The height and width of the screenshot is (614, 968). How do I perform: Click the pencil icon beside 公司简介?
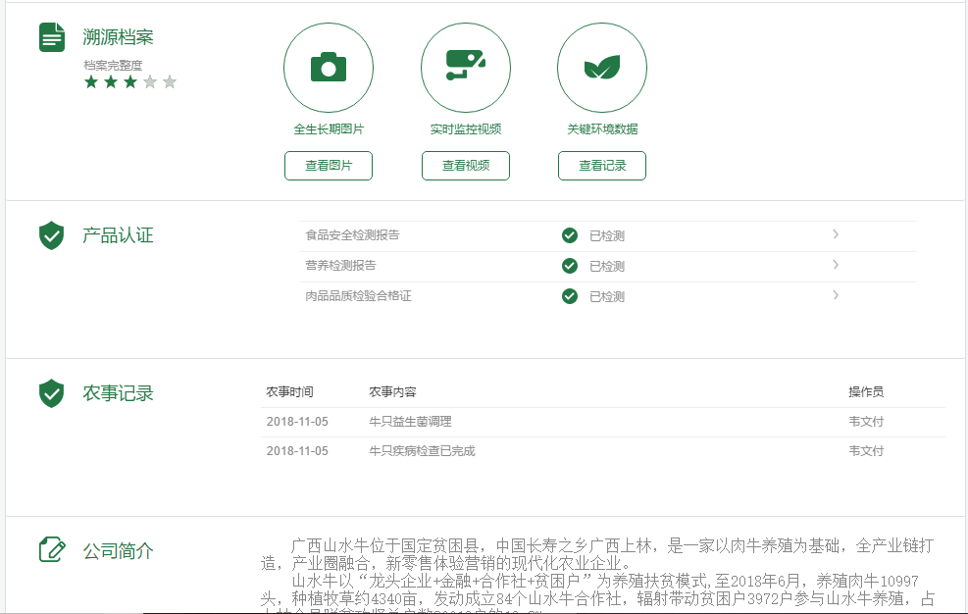click(x=51, y=550)
